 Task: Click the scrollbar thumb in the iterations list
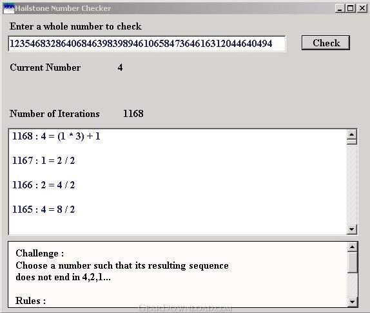(352, 142)
